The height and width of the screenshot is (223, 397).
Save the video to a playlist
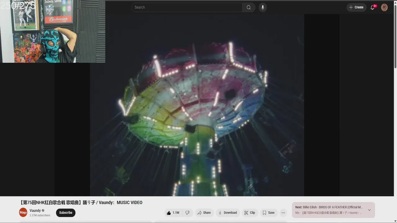pos(269,213)
